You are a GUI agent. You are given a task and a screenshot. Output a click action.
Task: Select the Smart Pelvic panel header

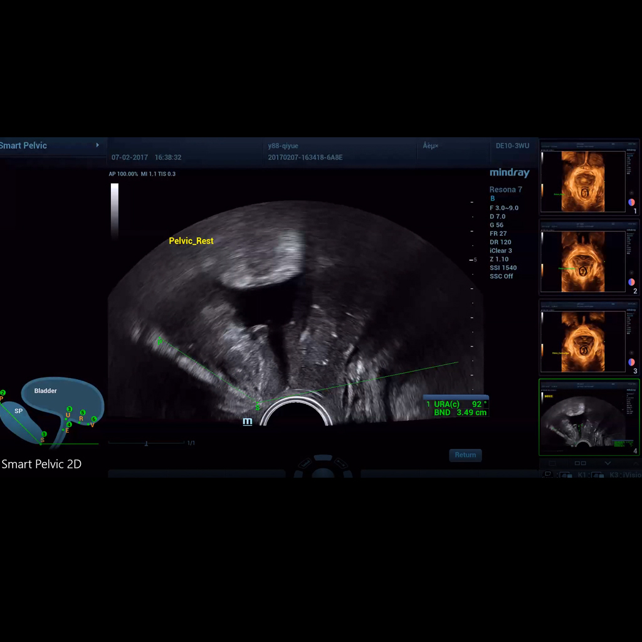tap(24, 145)
